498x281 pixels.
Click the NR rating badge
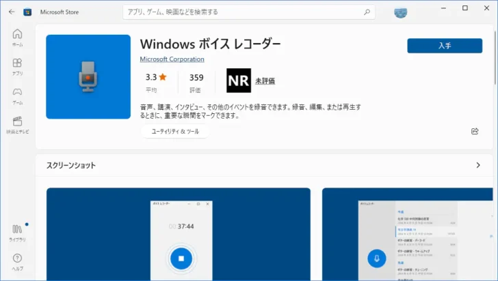pyautogui.click(x=239, y=80)
